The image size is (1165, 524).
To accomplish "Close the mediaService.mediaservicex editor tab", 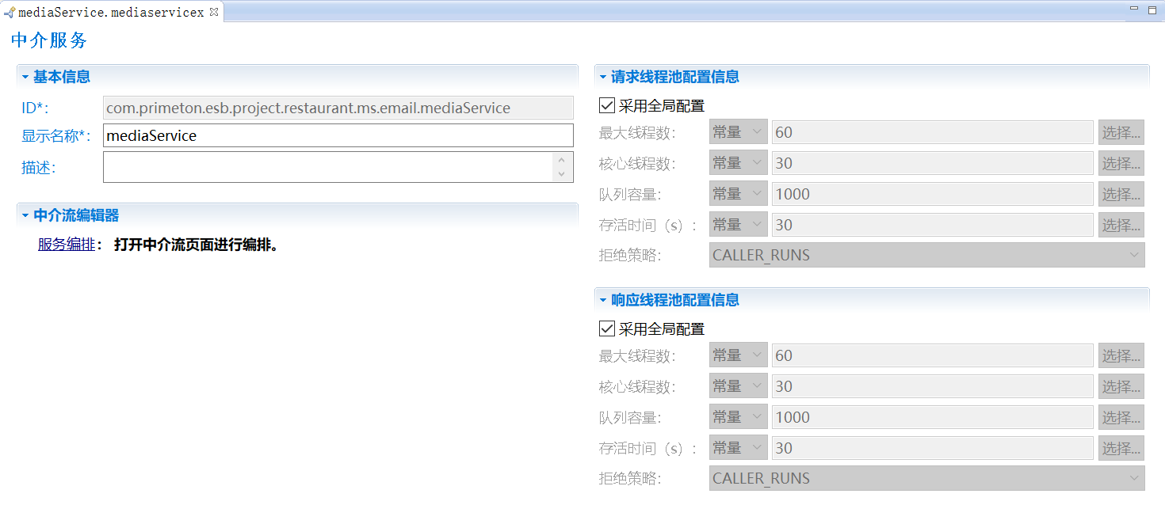I will pyautogui.click(x=214, y=12).
